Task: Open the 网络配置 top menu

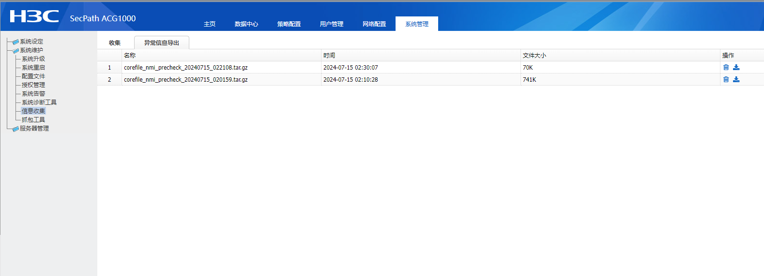Action: pyautogui.click(x=374, y=24)
